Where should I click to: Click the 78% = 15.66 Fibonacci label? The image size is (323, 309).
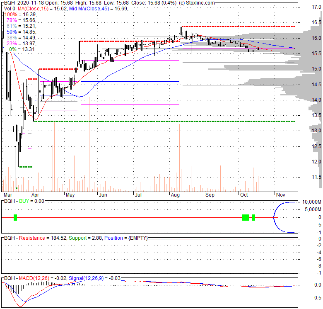click(x=22, y=20)
